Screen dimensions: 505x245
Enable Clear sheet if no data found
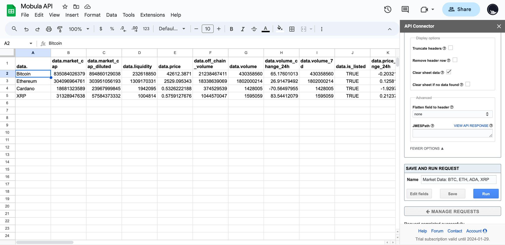[468, 84]
